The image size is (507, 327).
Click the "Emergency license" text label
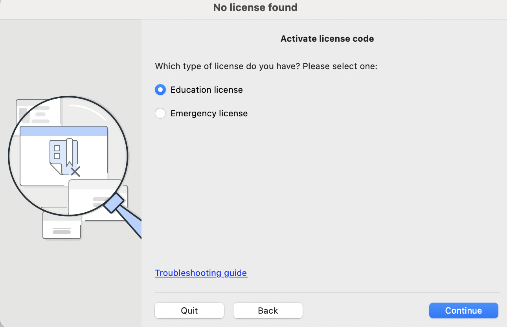(x=209, y=114)
